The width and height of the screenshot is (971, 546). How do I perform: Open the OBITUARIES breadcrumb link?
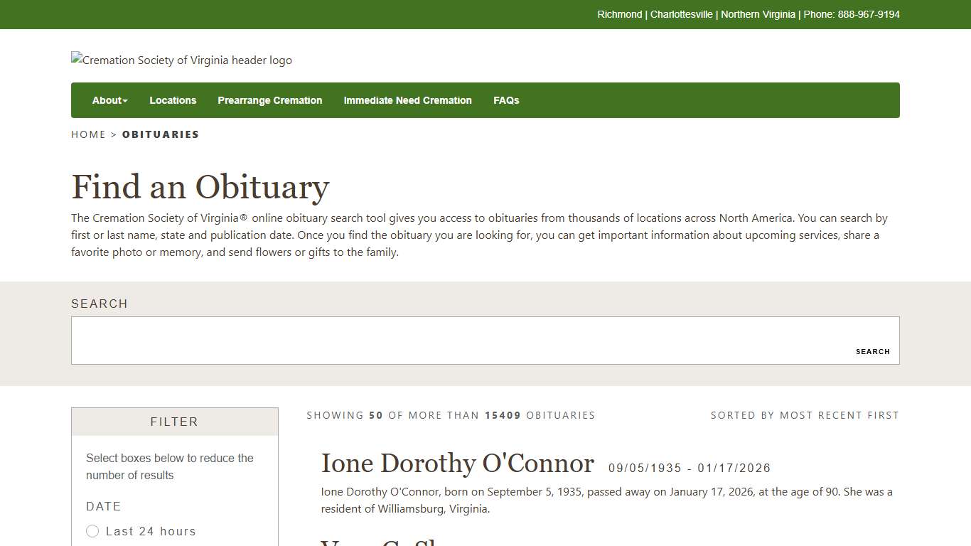tap(161, 134)
